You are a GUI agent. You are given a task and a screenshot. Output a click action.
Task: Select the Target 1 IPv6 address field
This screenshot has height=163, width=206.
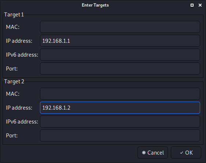120,55
